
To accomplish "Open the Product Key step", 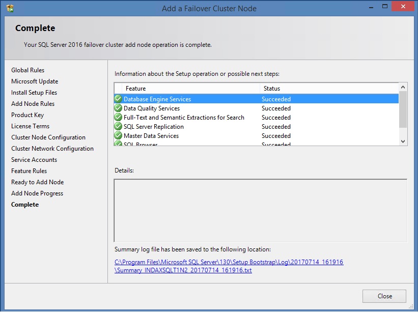I will [27, 115].
